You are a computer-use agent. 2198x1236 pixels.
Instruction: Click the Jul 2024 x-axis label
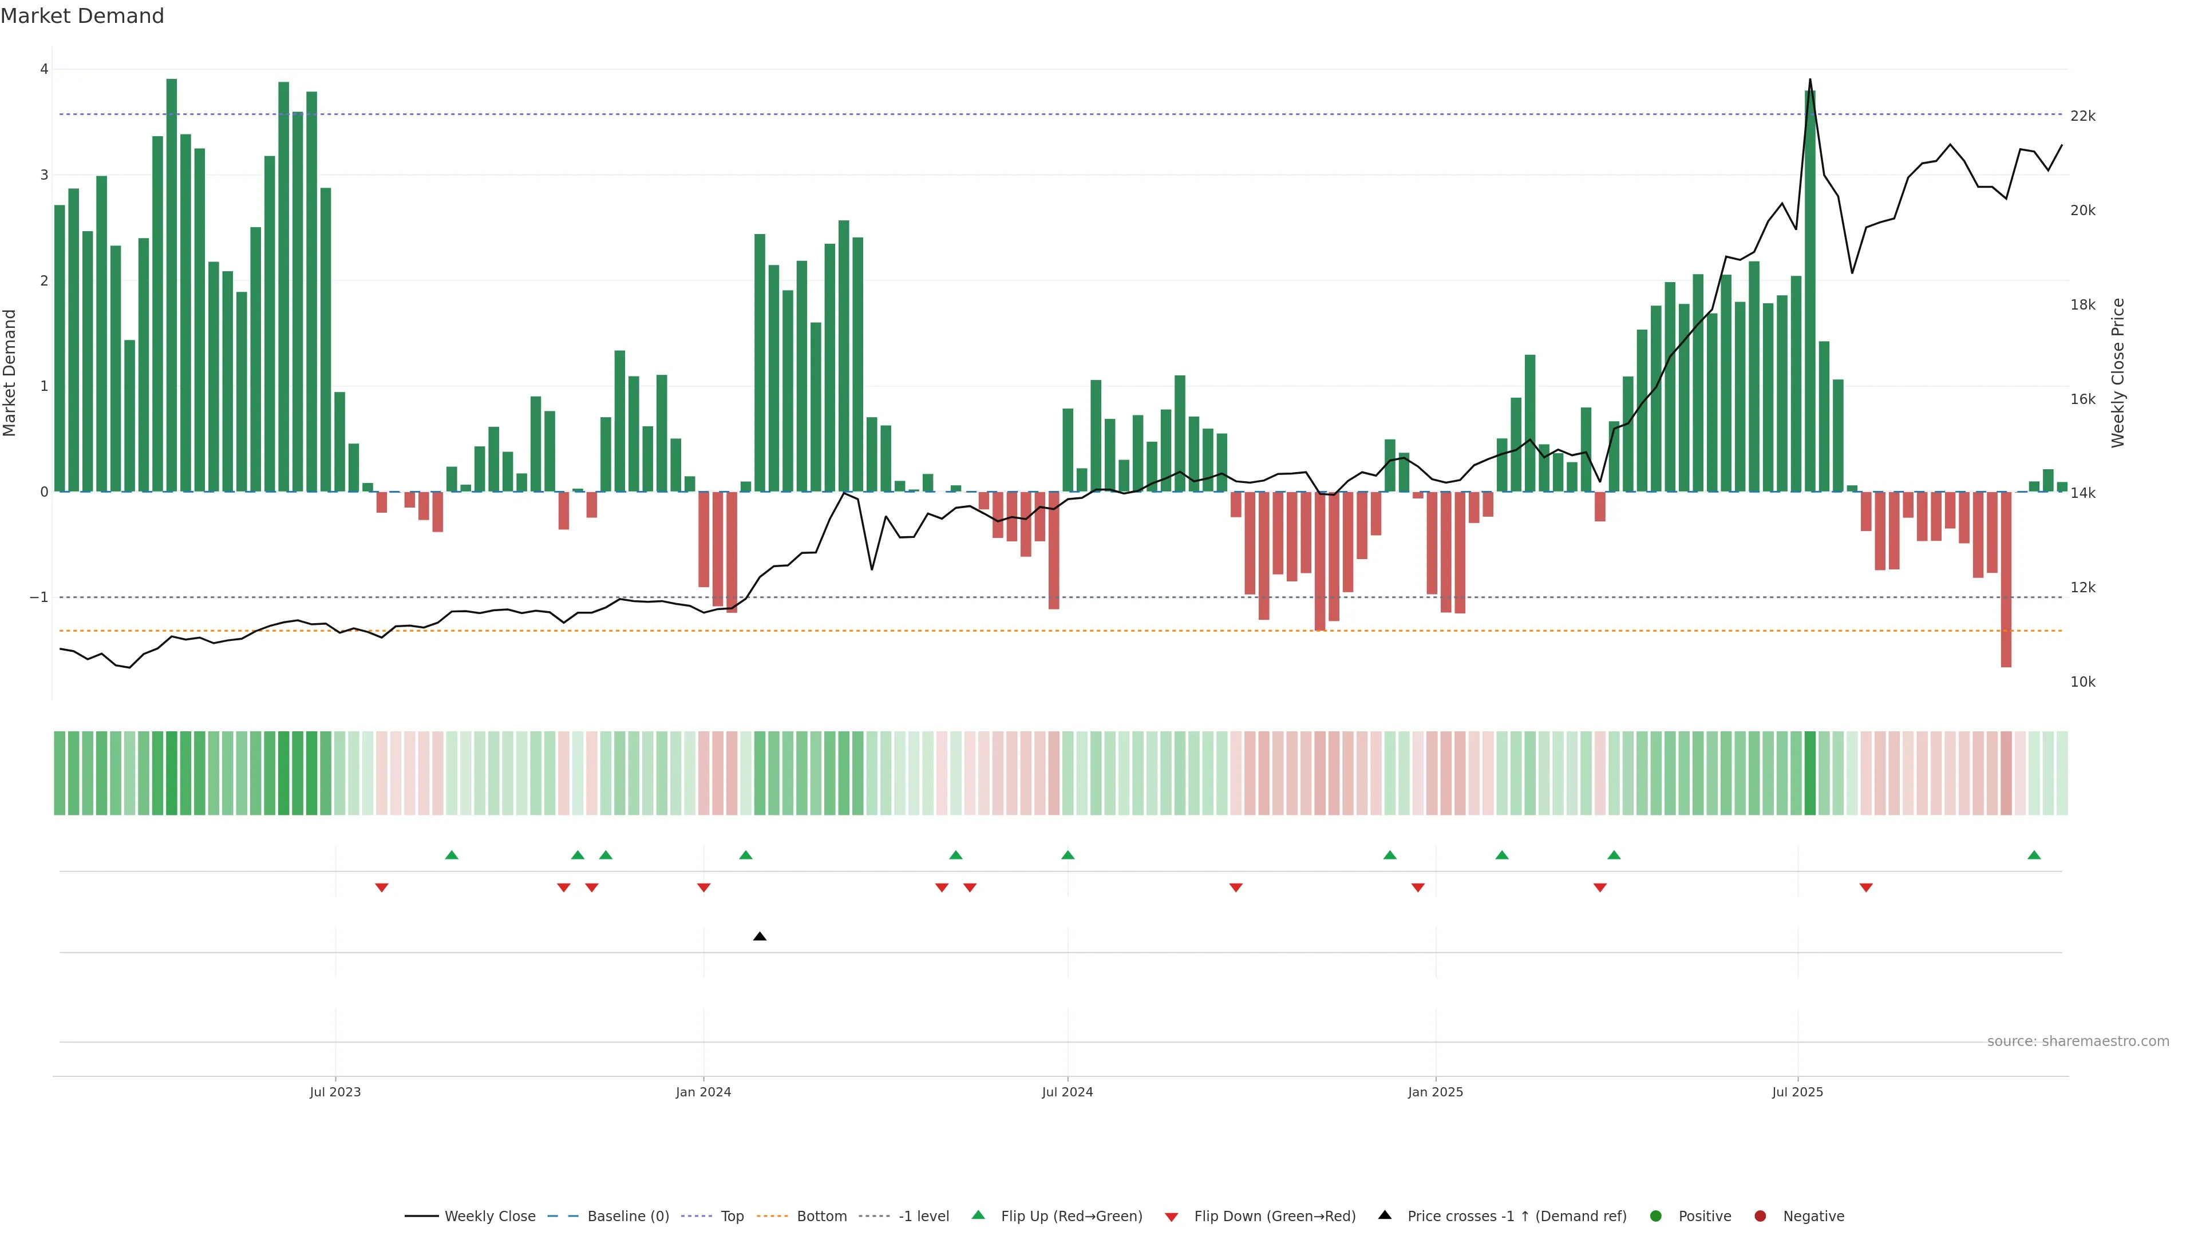[x=1066, y=1092]
